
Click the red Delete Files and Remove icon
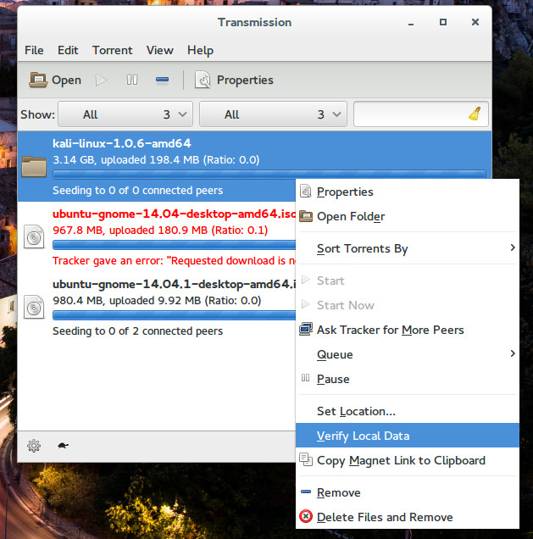306,516
